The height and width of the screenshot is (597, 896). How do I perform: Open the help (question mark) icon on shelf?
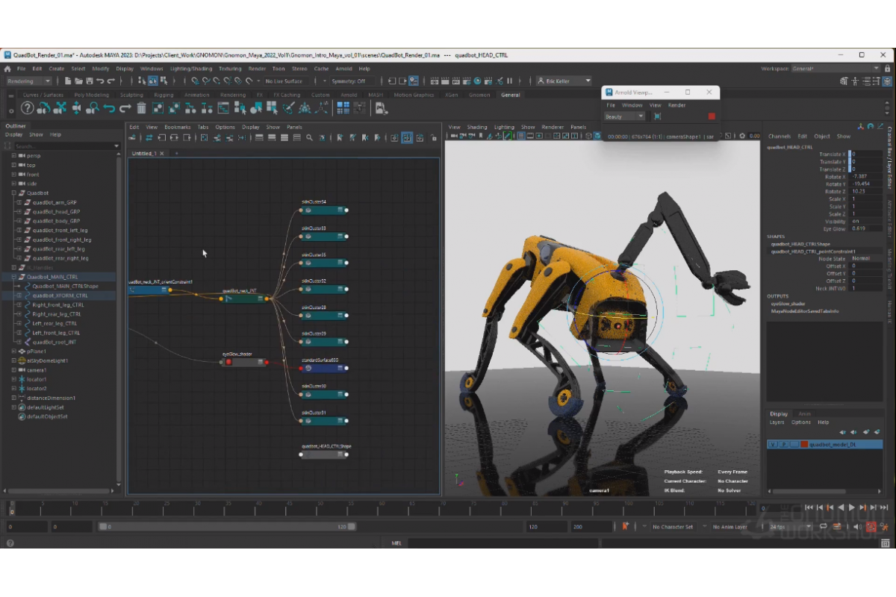point(27,108)
